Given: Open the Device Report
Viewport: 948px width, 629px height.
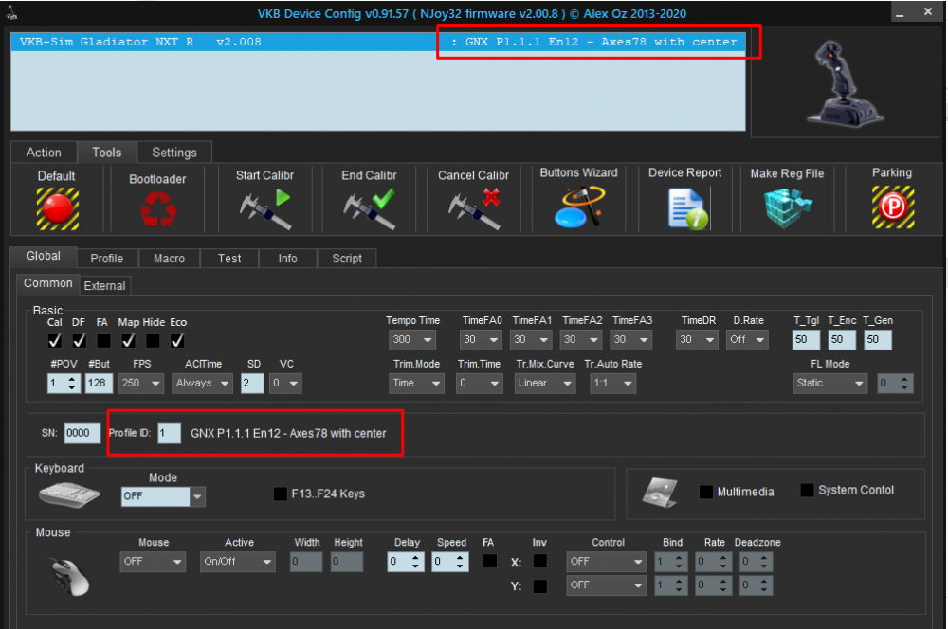Looking at the screenshot, I should (684, 207).
